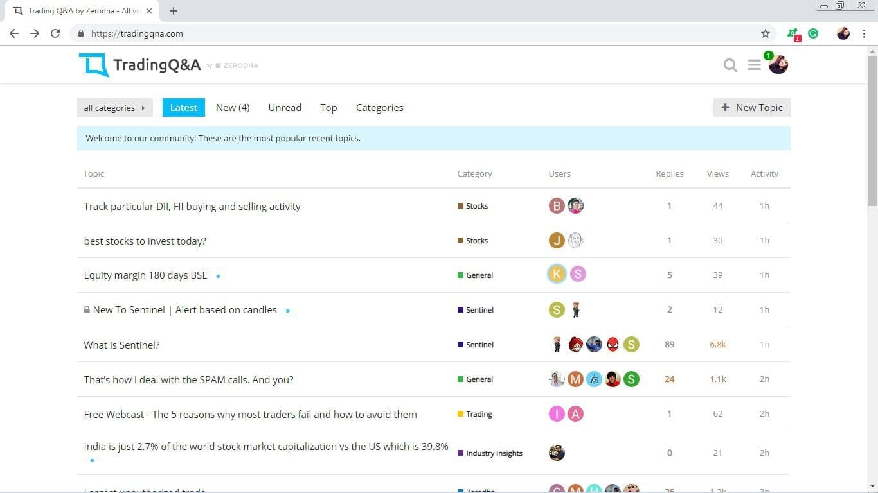Sort topics by Activity column header
The width and height of the screenshot is (878, 493).
pyautogui.click(x=764, y=173)
